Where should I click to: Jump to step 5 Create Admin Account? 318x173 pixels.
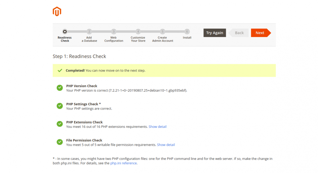tap(163, 32)
